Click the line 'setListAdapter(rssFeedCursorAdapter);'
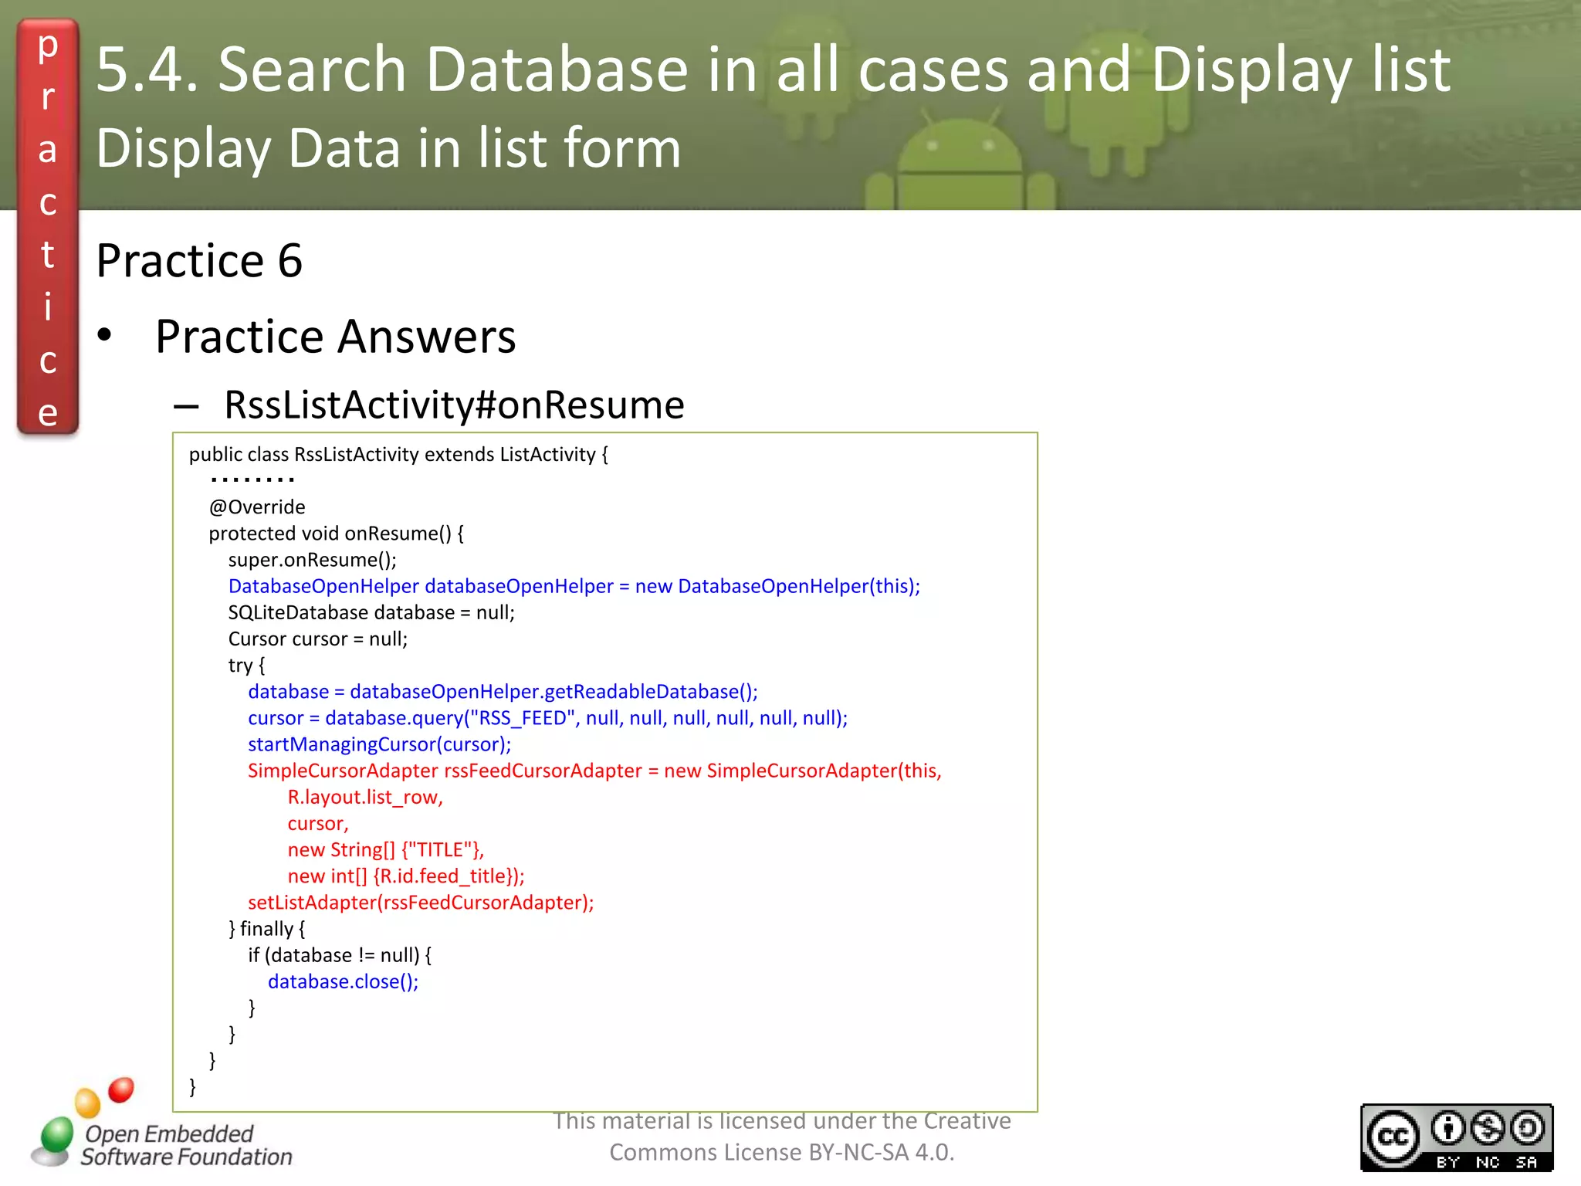Screen dimensions: 1581x1186 click(x=421, y=903)
